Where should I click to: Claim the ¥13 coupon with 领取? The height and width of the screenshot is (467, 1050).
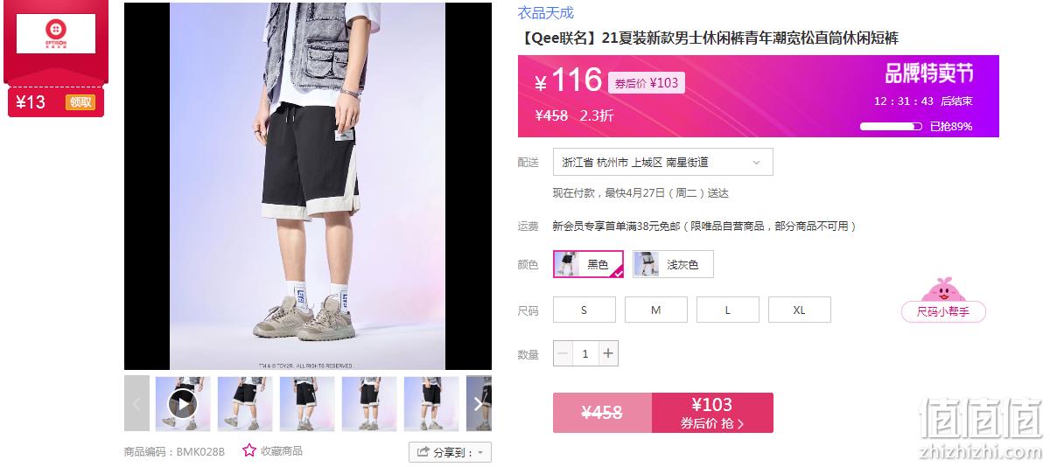click(x=80, y=102)
